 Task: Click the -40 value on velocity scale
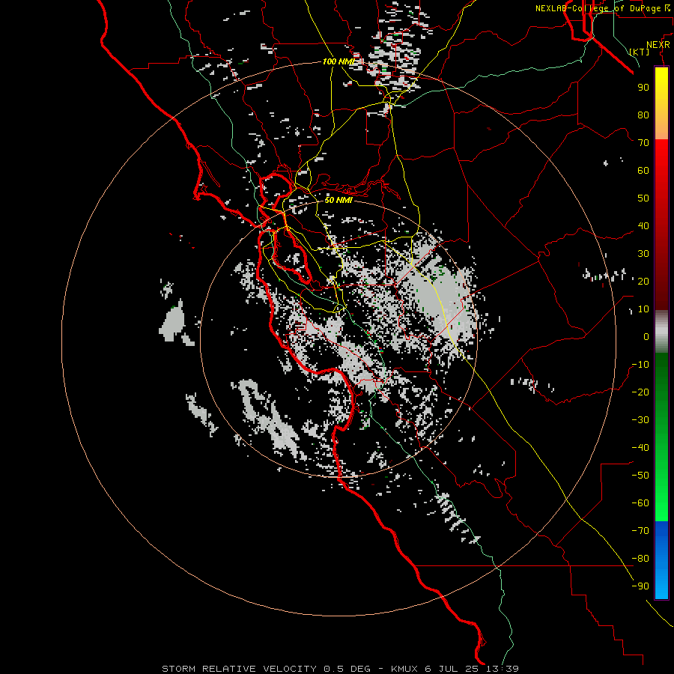[640, 448]
